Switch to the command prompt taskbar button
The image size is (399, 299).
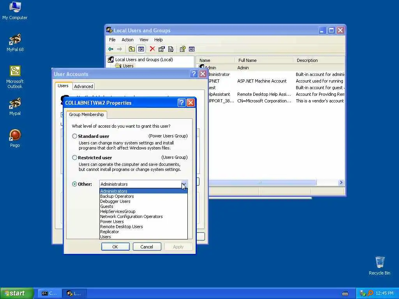49,294
